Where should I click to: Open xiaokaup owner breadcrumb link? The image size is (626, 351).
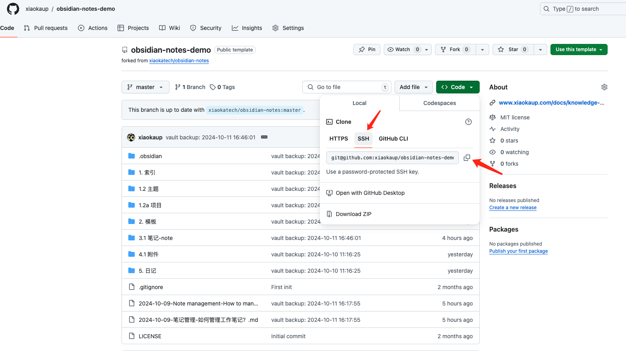coord(37,9)
